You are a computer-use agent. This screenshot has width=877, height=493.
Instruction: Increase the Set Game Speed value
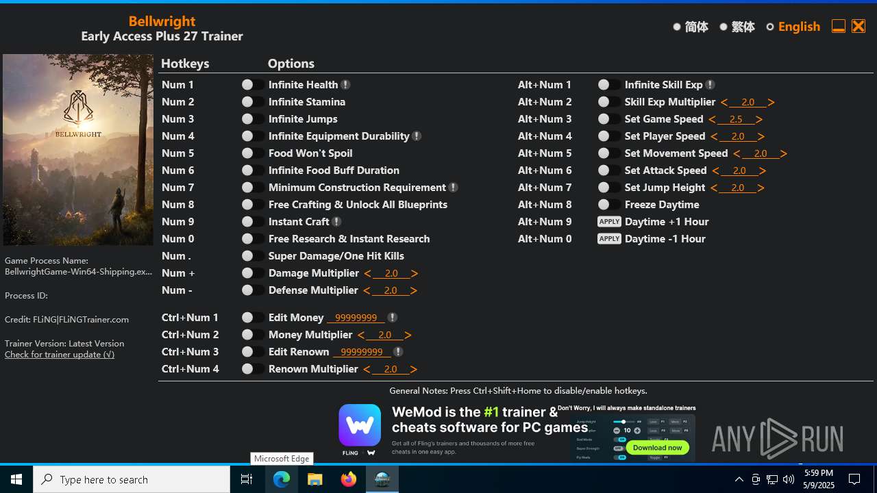point(759,119)
